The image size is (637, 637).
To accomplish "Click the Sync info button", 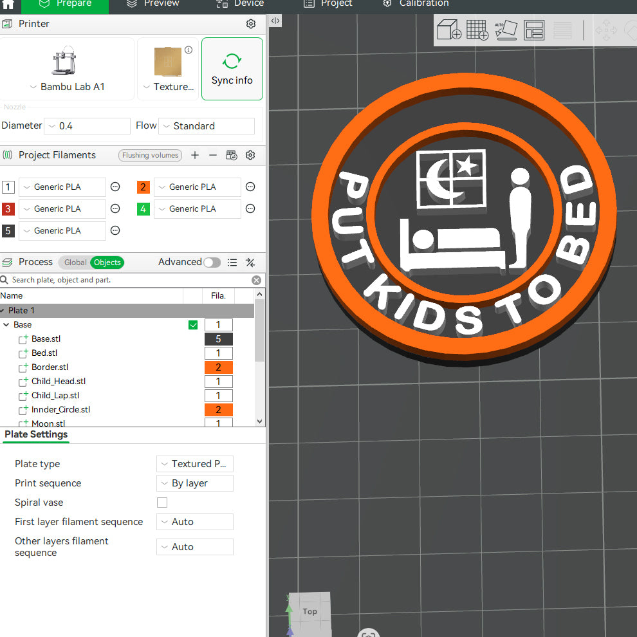I will coord(232,69).
